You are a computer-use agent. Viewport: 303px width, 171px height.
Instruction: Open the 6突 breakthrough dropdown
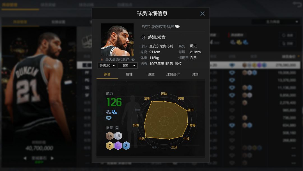point(128,66)
